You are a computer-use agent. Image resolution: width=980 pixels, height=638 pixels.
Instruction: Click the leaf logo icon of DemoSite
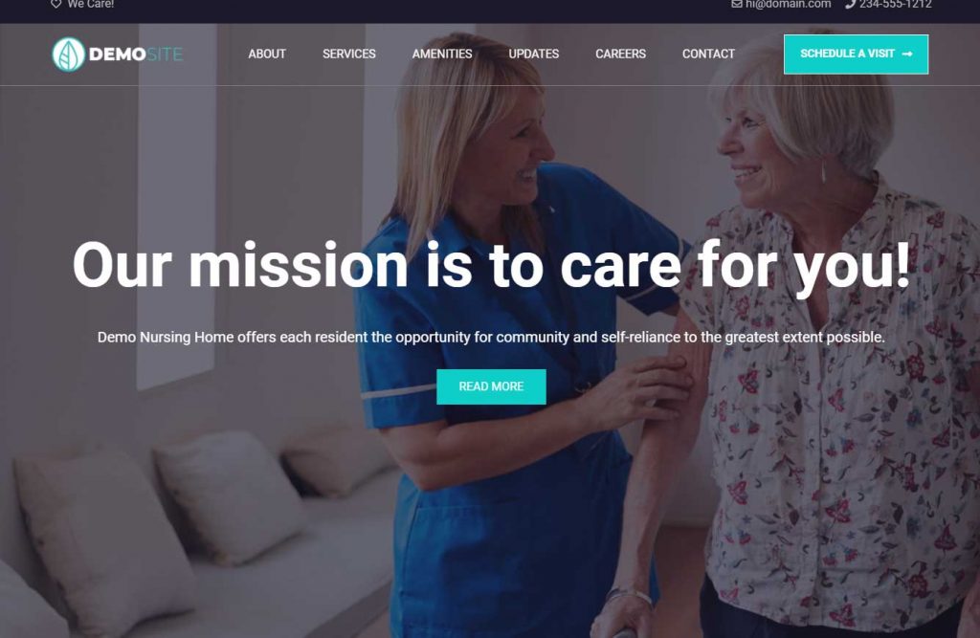[68, 55]
